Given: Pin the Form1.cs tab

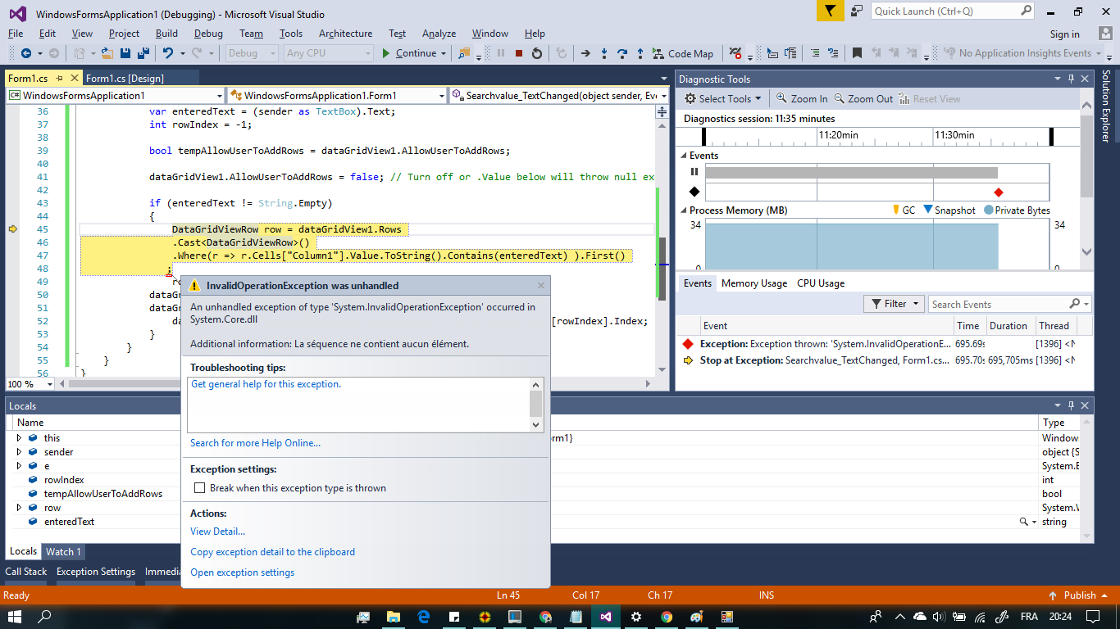Looking at the screenshot, I should click(60, 78).
